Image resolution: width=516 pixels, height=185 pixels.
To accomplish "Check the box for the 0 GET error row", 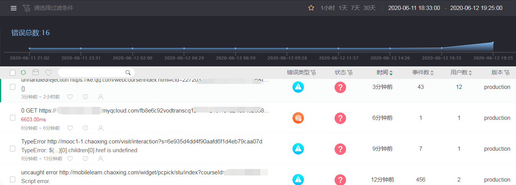I will pyautogui.click(x=13, y=118).
